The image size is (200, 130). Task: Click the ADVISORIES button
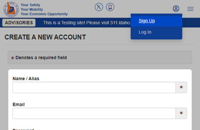point(19,23)
